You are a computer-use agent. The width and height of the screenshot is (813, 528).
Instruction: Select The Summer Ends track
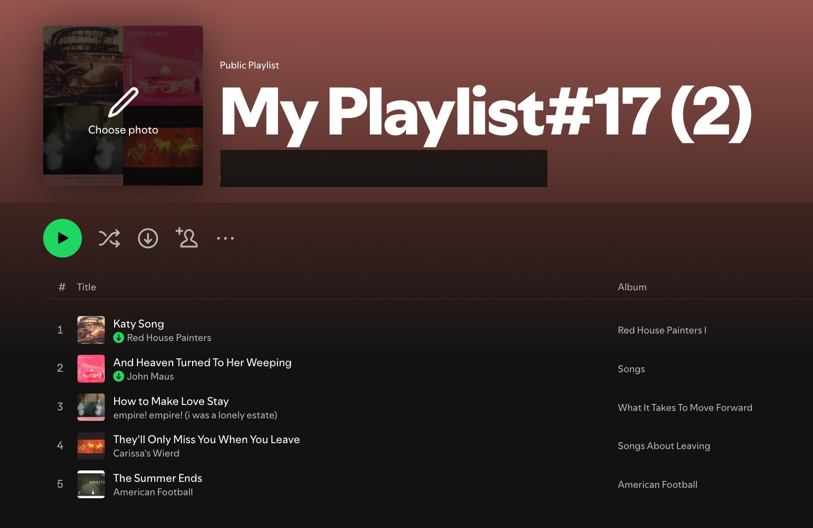158,478
